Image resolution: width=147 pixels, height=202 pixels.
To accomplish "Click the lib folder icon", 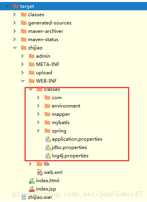I will click(x=40, y=164).
